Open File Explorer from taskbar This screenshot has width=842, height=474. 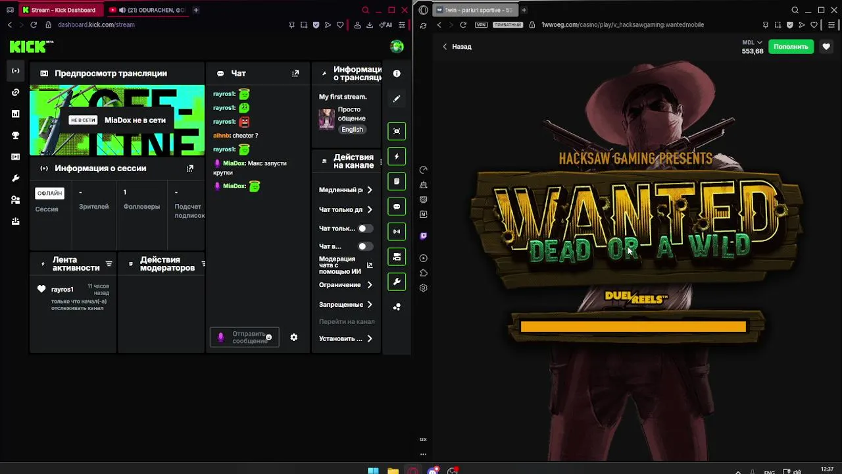point(393,471)
